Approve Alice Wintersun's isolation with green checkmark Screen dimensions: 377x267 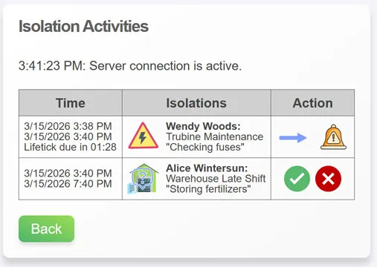click(297, 179)
